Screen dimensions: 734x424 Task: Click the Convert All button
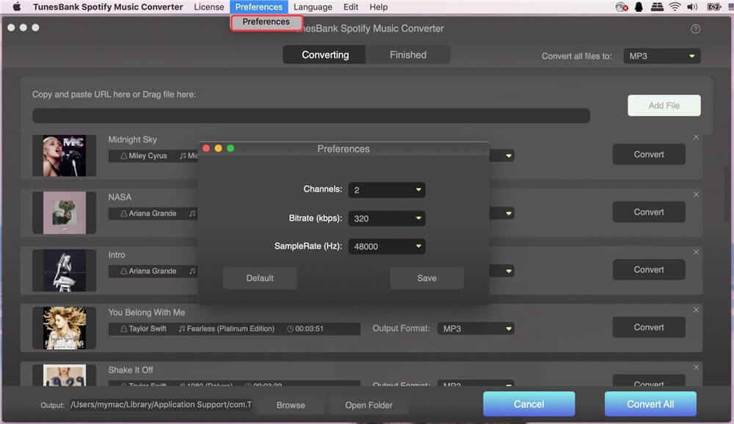650,404
